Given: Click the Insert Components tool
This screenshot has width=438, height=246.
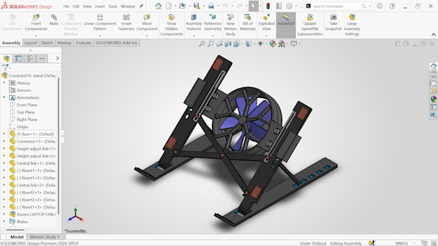Looking at the screenshot, I should pyautogui.click(x=36, y=23).
